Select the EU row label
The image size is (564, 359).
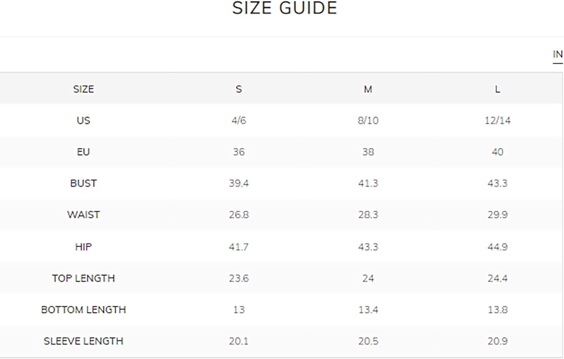pos(83,152)
